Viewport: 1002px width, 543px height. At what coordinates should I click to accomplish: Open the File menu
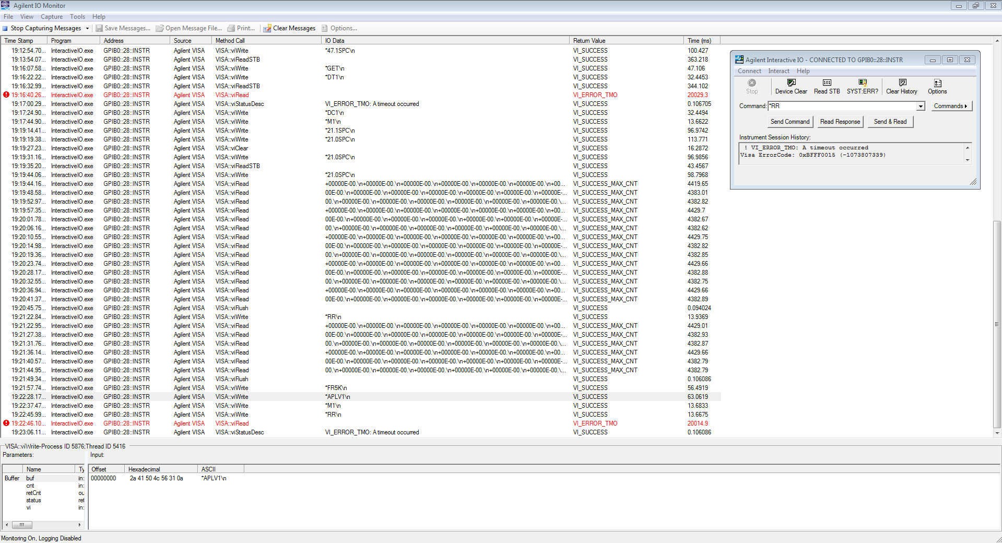tap(8, 17)
